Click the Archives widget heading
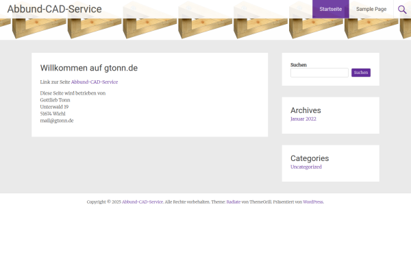 point(306,110)
